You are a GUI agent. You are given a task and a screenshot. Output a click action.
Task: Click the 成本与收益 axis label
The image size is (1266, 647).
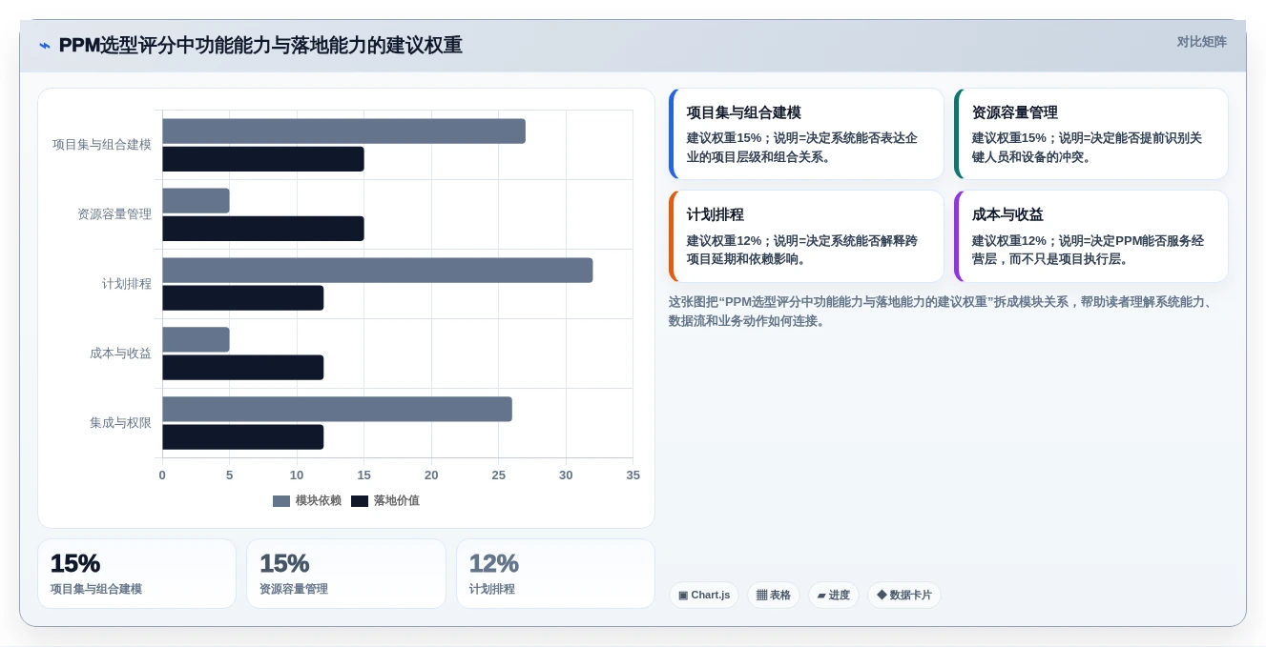click(120, 354)
